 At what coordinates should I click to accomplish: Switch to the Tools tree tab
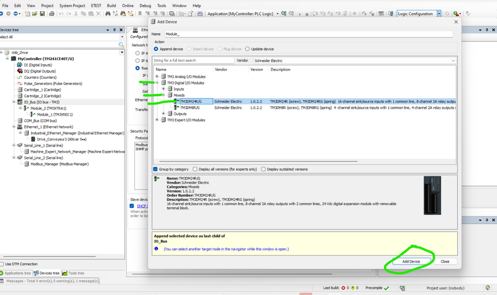point(73,273)
